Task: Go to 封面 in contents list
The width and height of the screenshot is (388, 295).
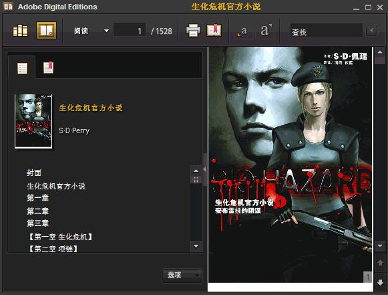Action: (x=34, y=173)
